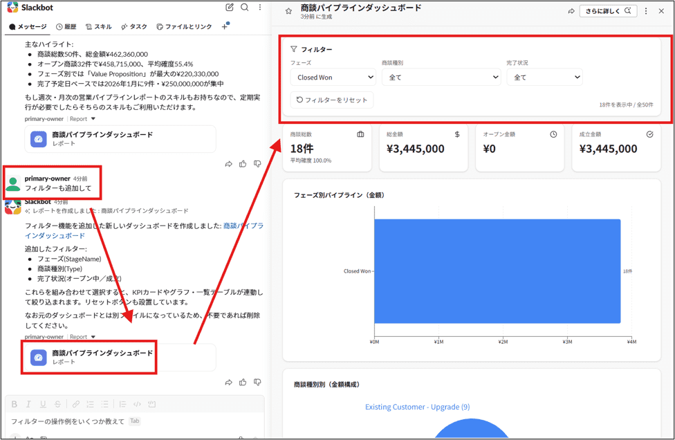Screen dimensions: 675x440
Task: Insert a link using the composer link icon
Action: coord(76,404)
